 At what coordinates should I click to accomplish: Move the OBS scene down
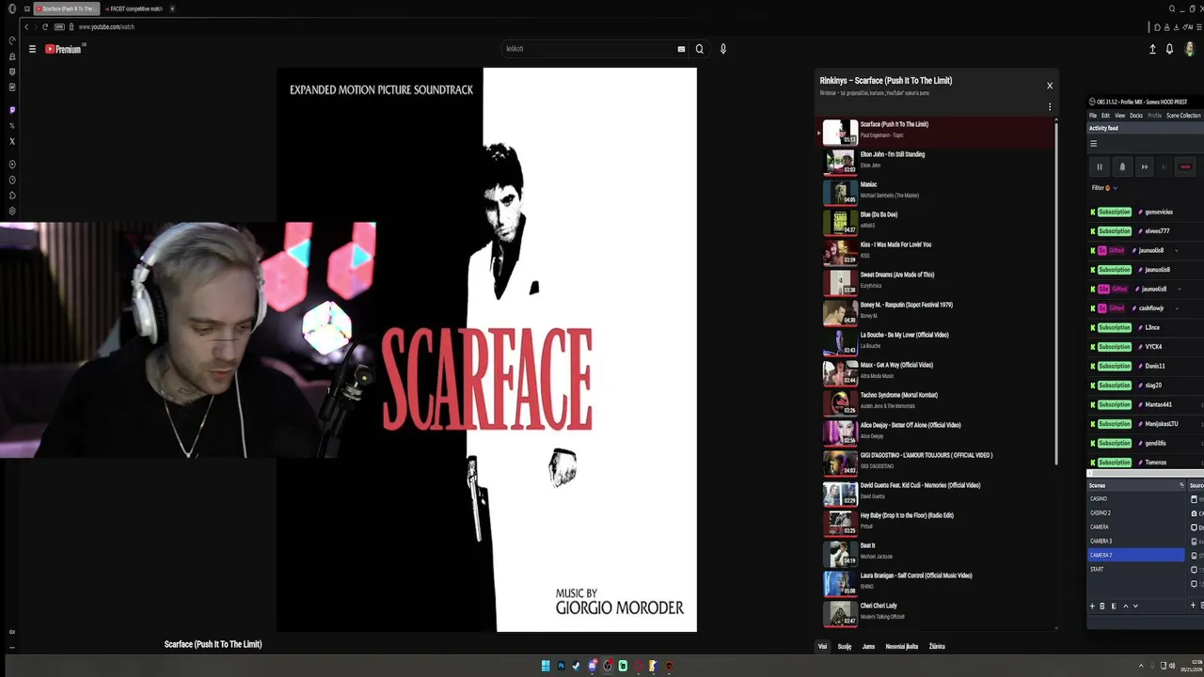[x=1135, y=606]
